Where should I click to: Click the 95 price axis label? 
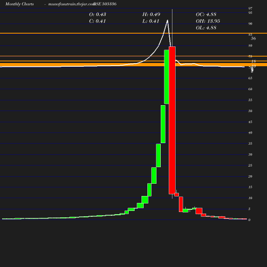[x=250, y=13]
